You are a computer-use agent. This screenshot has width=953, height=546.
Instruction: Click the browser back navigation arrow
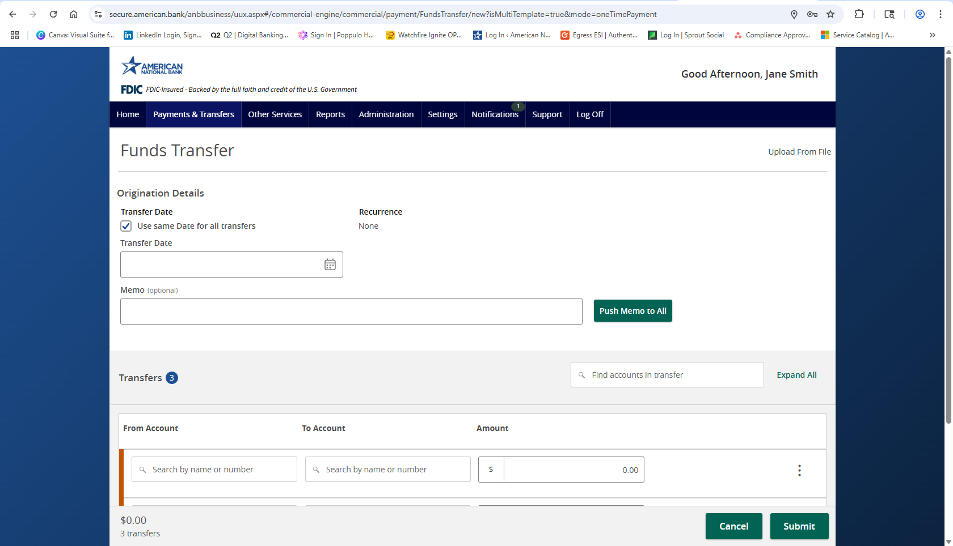coord(12,14)
